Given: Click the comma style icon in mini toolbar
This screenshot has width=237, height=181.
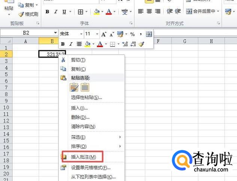Looking at the screenshot, I should click(141, 34).
